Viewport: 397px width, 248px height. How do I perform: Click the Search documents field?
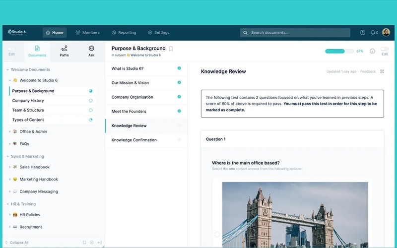(x=295, y=33)
